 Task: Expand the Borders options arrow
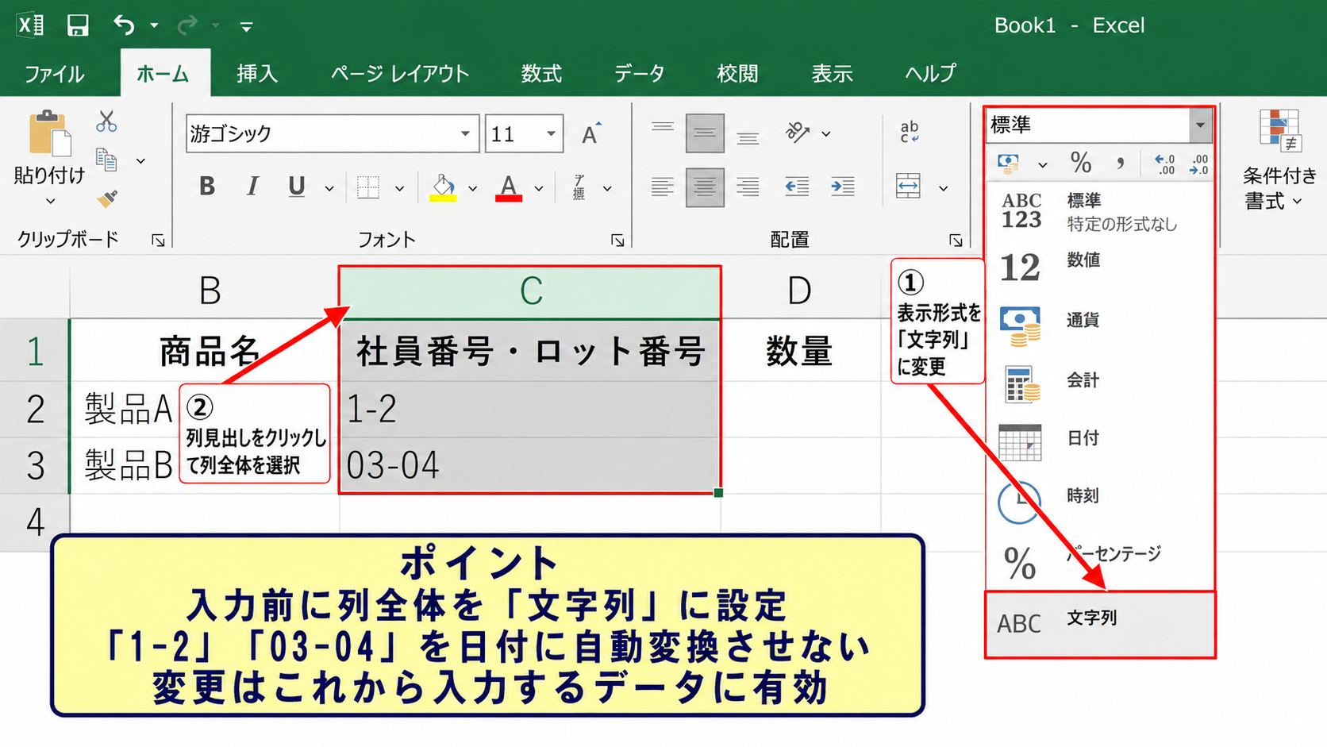point(399,189)
